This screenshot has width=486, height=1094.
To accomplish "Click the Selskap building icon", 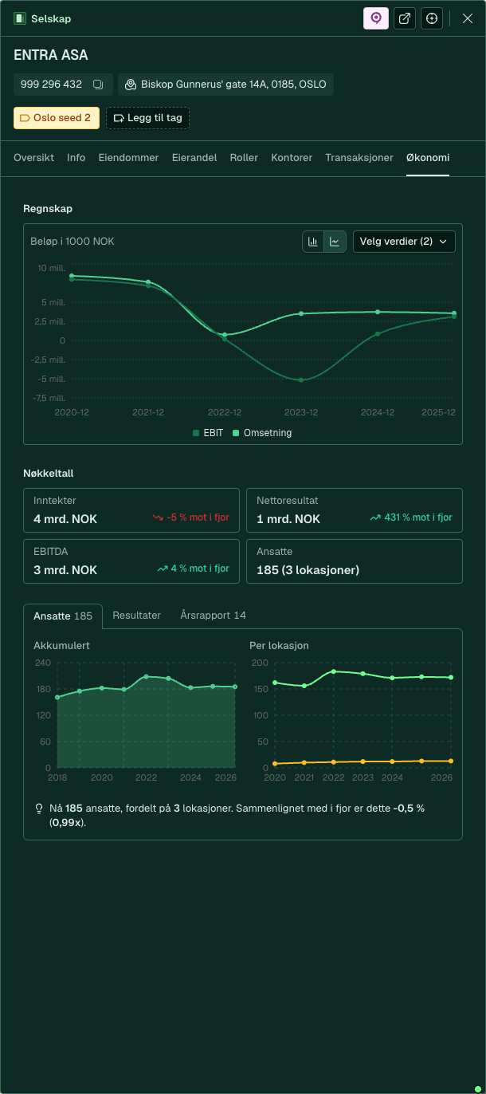I will pyautogui.click(x=20, y=18).
